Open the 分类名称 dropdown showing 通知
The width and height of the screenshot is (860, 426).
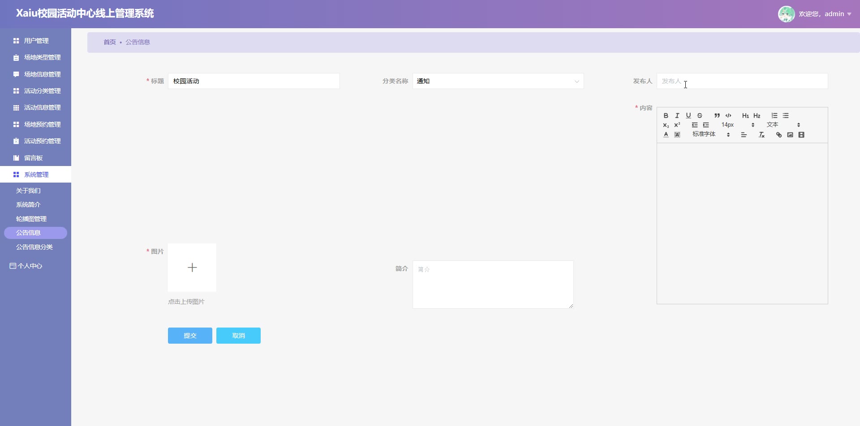pyautogui.click(x=498, y=81)
